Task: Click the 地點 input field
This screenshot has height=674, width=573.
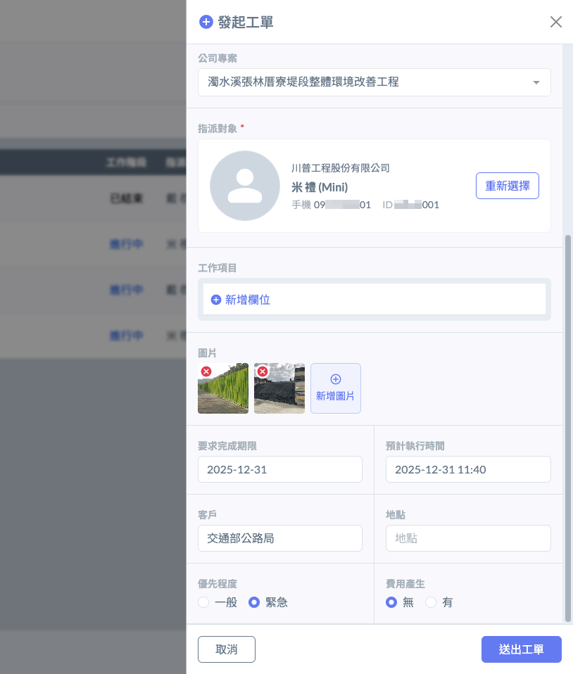Action: pyautogui.click(x=468, y=538)
